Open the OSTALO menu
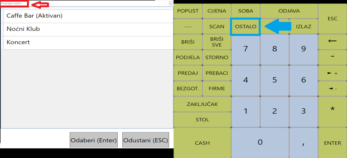347x158 pixels. pos(245,26)
